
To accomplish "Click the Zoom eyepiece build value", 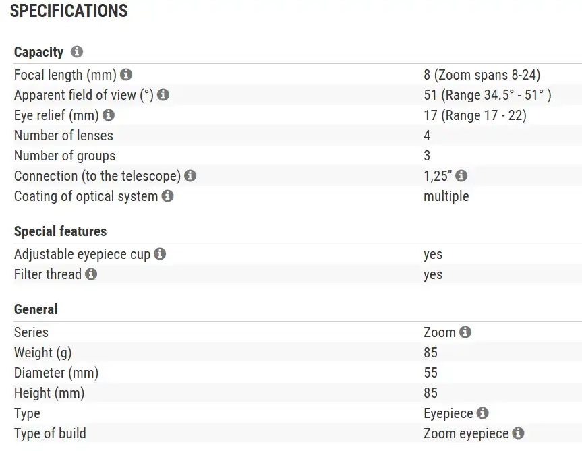I will [466, 433].
